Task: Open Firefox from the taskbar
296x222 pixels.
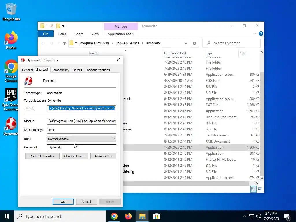Action: (128, 216)
